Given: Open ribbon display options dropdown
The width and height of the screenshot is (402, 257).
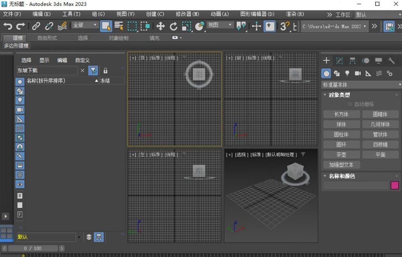Looking at the screenshot, I should tap(177, 38).
